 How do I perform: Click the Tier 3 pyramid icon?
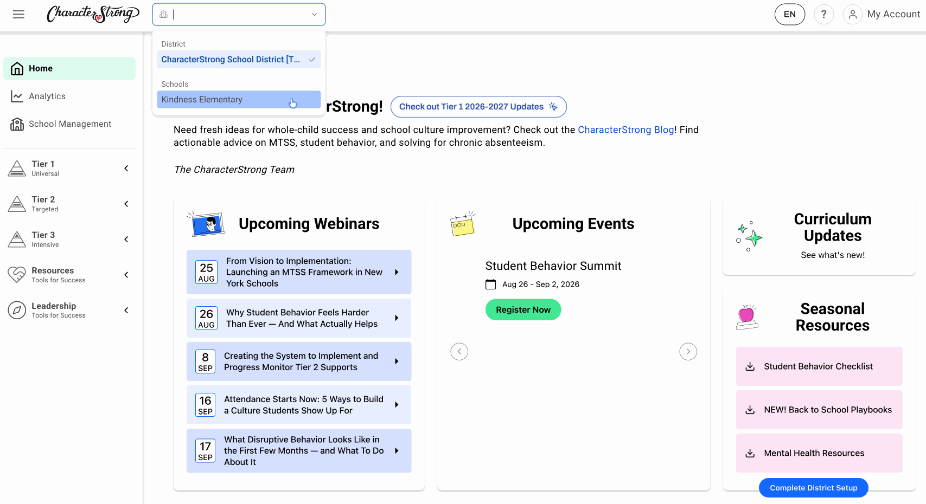point(17,240)
